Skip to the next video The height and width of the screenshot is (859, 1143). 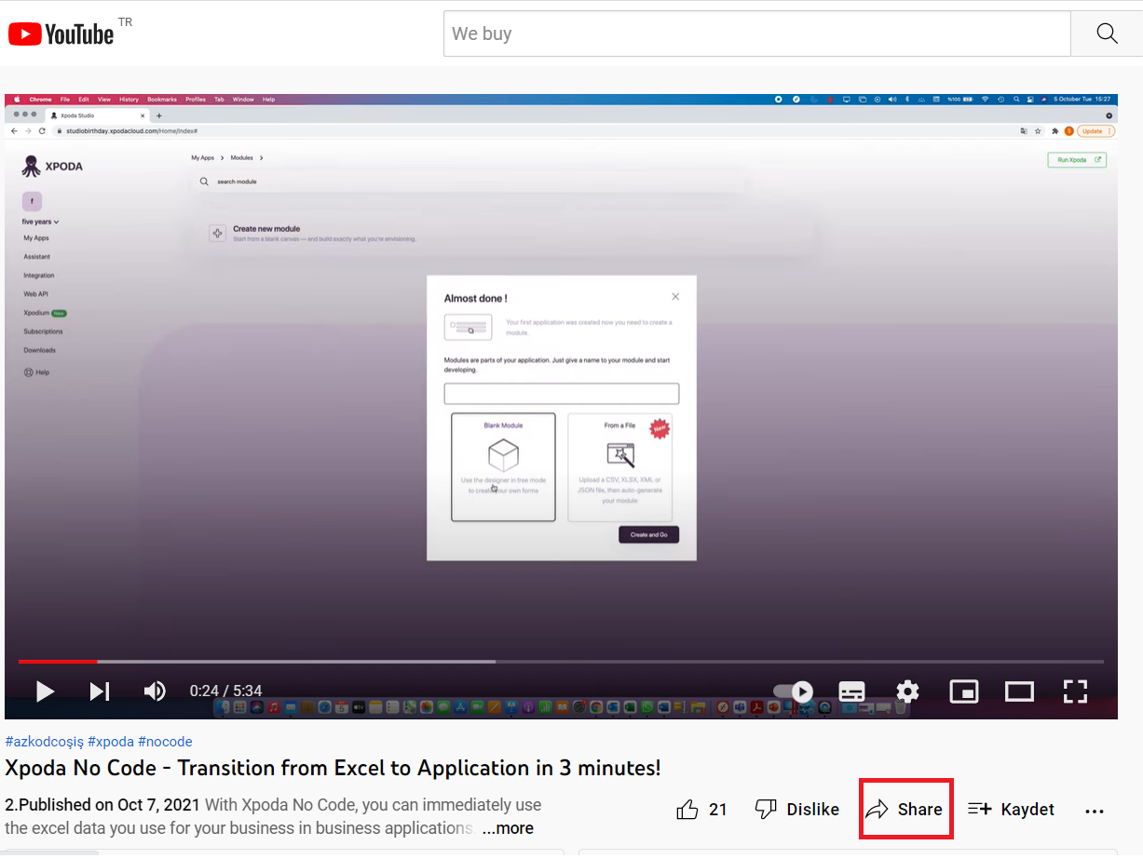(x=100, y=691)
